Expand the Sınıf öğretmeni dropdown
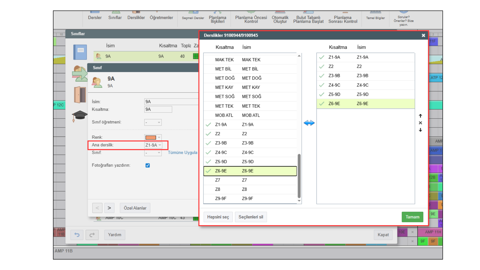Image resolution: width=480 pixels, height=270 pixels. (153, 122)
